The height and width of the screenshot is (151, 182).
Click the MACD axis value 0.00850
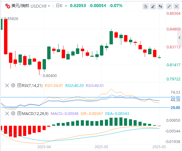pos(173,120)
